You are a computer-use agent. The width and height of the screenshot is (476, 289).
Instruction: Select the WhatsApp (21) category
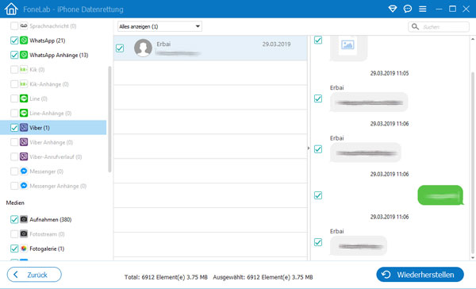(x=47, y=40)
